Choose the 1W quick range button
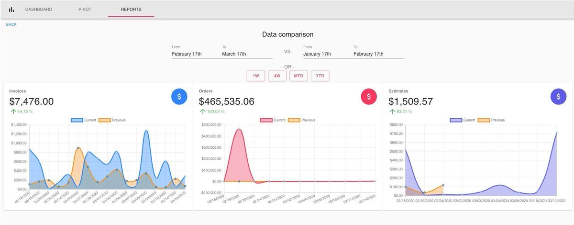Viewport: 574px width, 225px height. [x=256, y=76]
